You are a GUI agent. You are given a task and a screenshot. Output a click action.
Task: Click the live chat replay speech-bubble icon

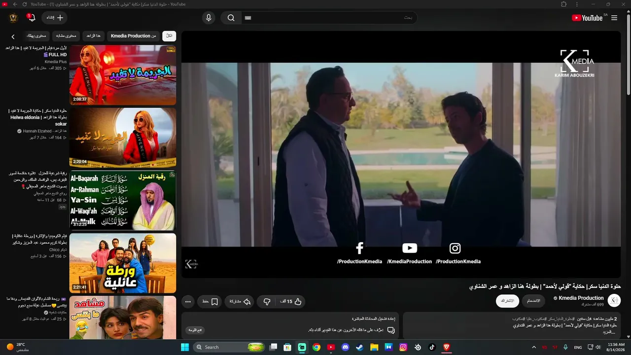pyautogui.click(x=391, y=330)
